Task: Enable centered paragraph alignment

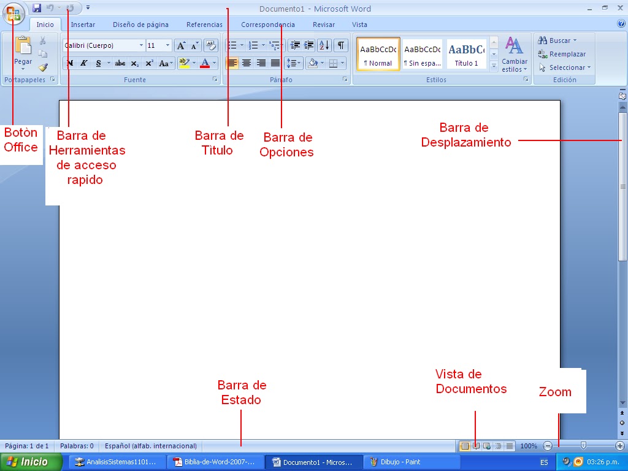Action: coord(247,63)
